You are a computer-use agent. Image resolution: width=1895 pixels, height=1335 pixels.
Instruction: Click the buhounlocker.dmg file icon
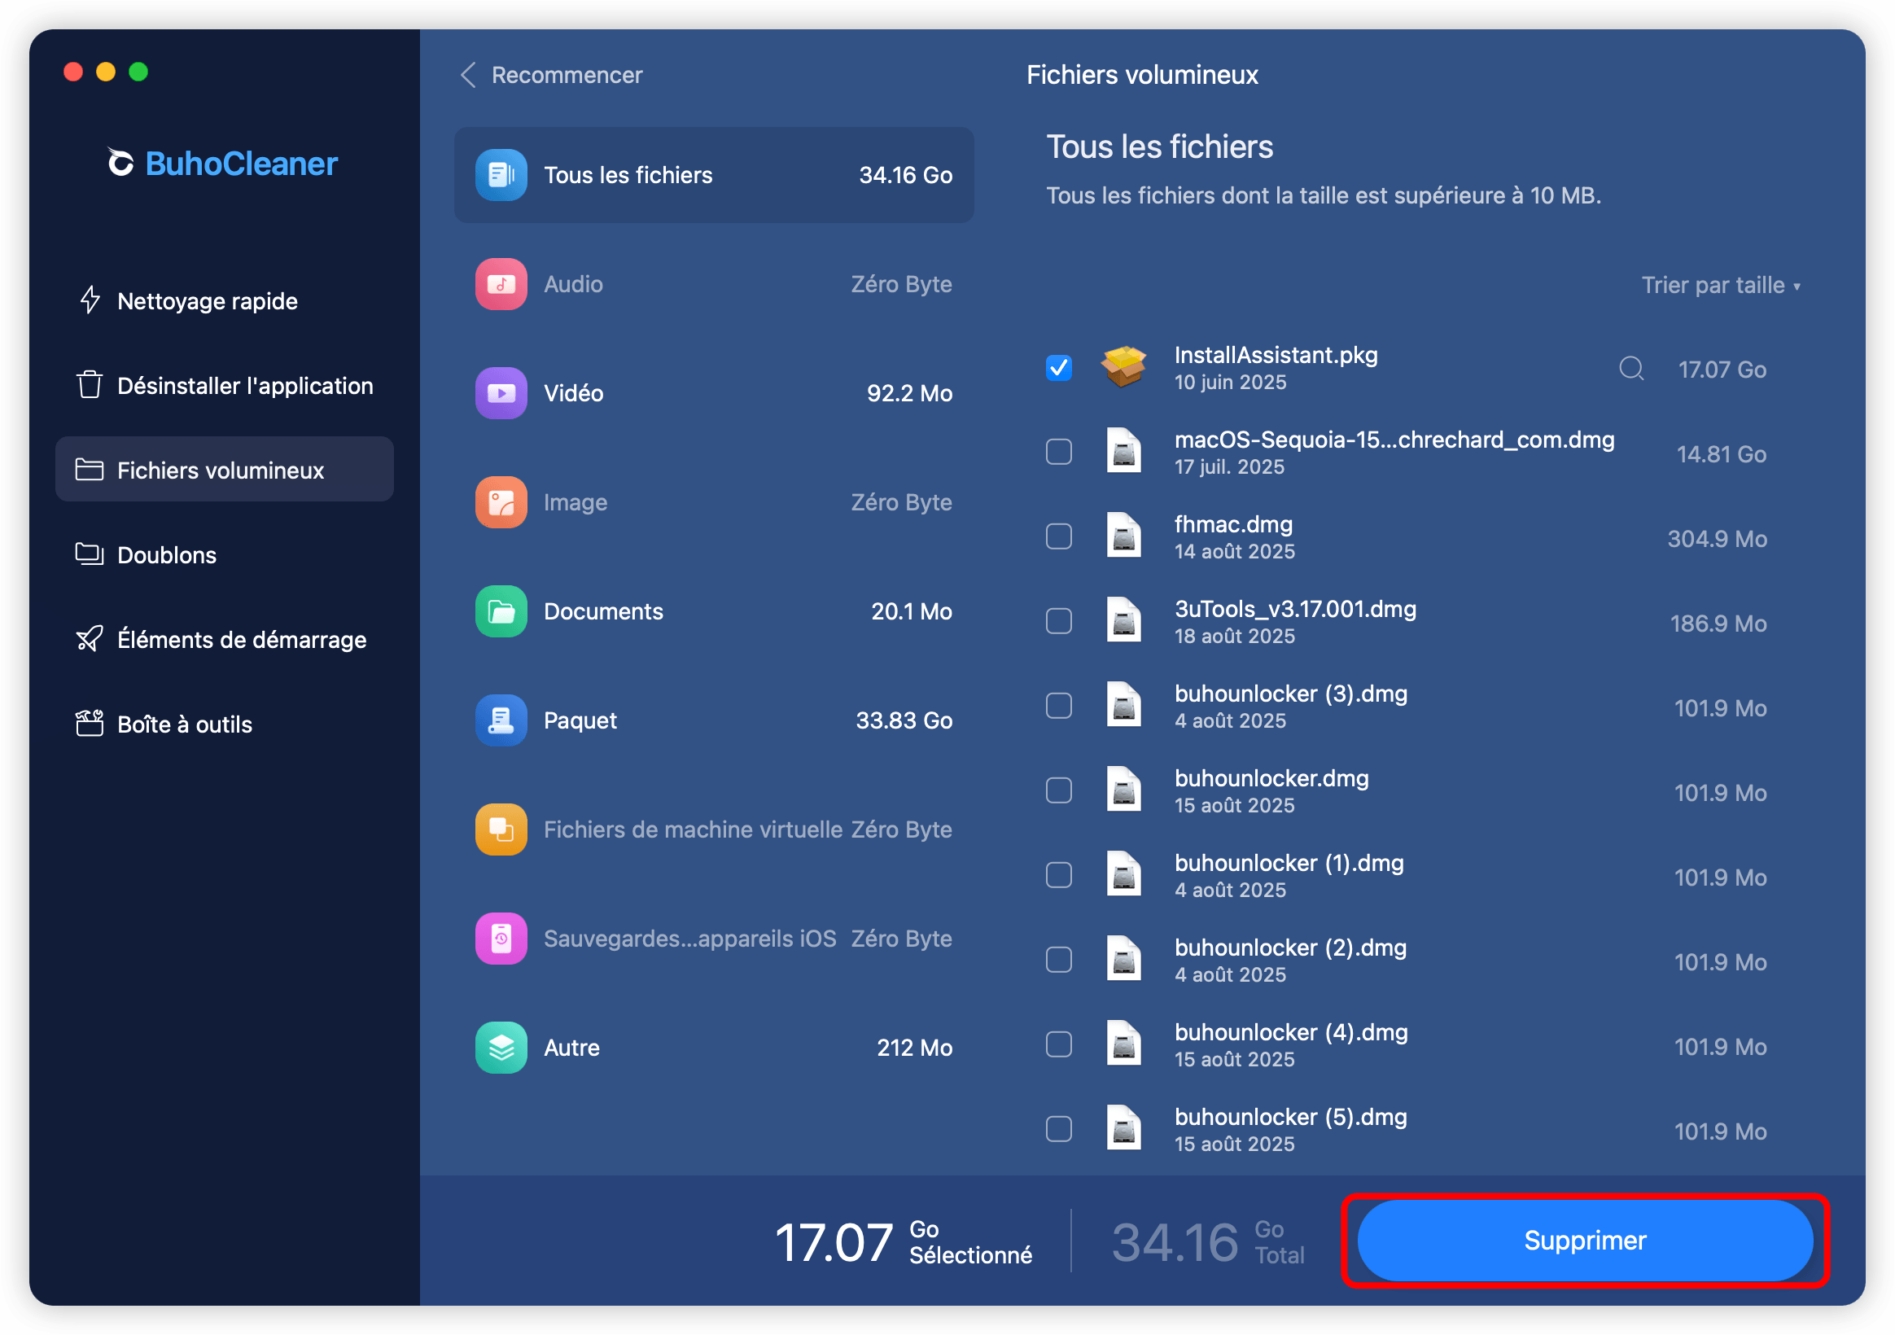[1123, 790]
